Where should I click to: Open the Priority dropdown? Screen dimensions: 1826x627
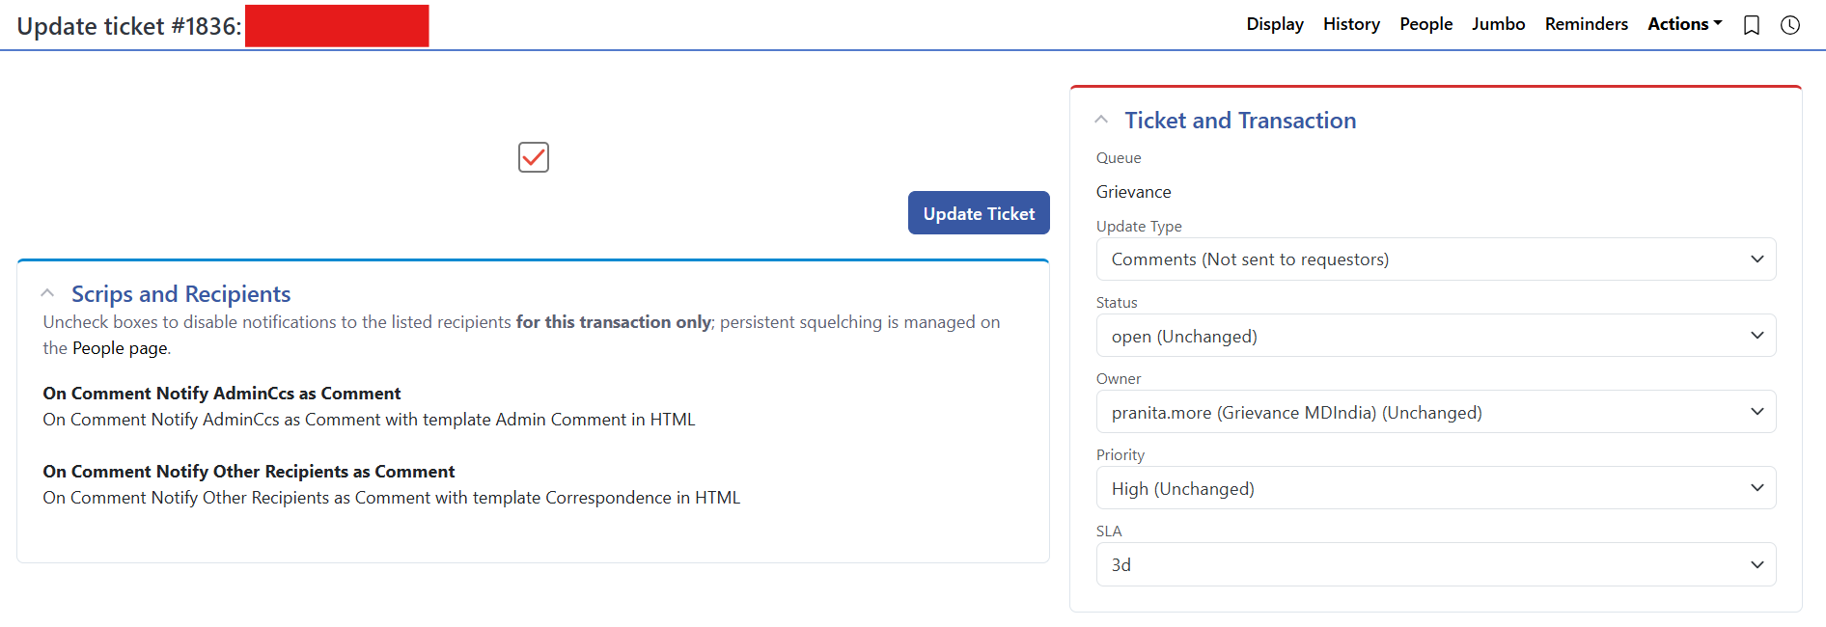coord(1435,488)
